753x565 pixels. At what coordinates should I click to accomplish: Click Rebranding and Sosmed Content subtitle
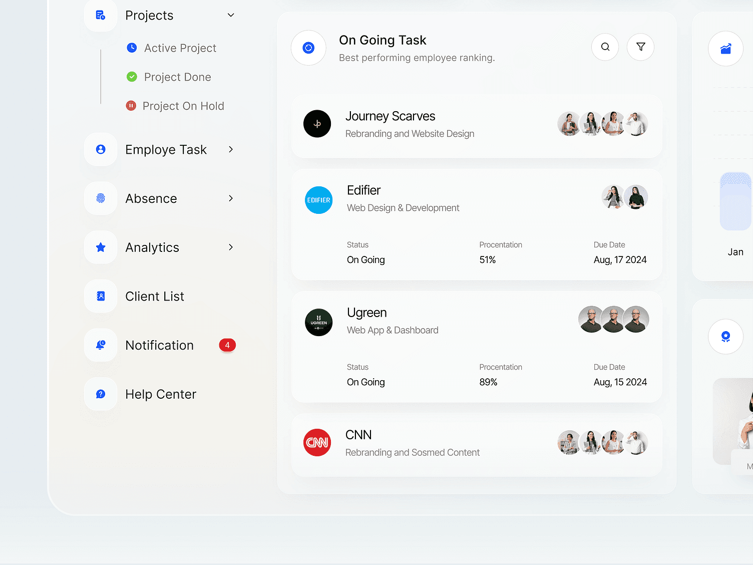[x=413, y=452]
